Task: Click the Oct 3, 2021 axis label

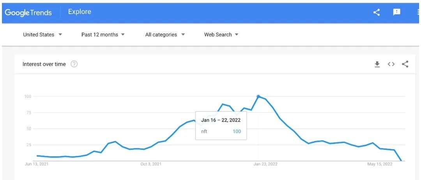Action: (151, 164)
